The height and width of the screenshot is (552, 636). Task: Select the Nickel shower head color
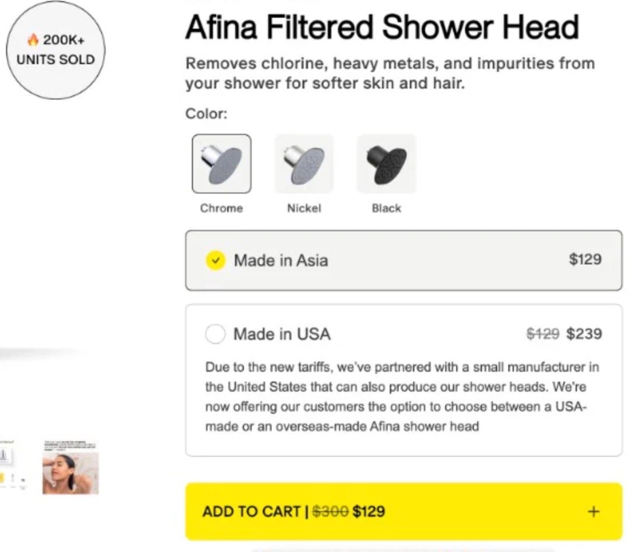click(x=304, y=164)
